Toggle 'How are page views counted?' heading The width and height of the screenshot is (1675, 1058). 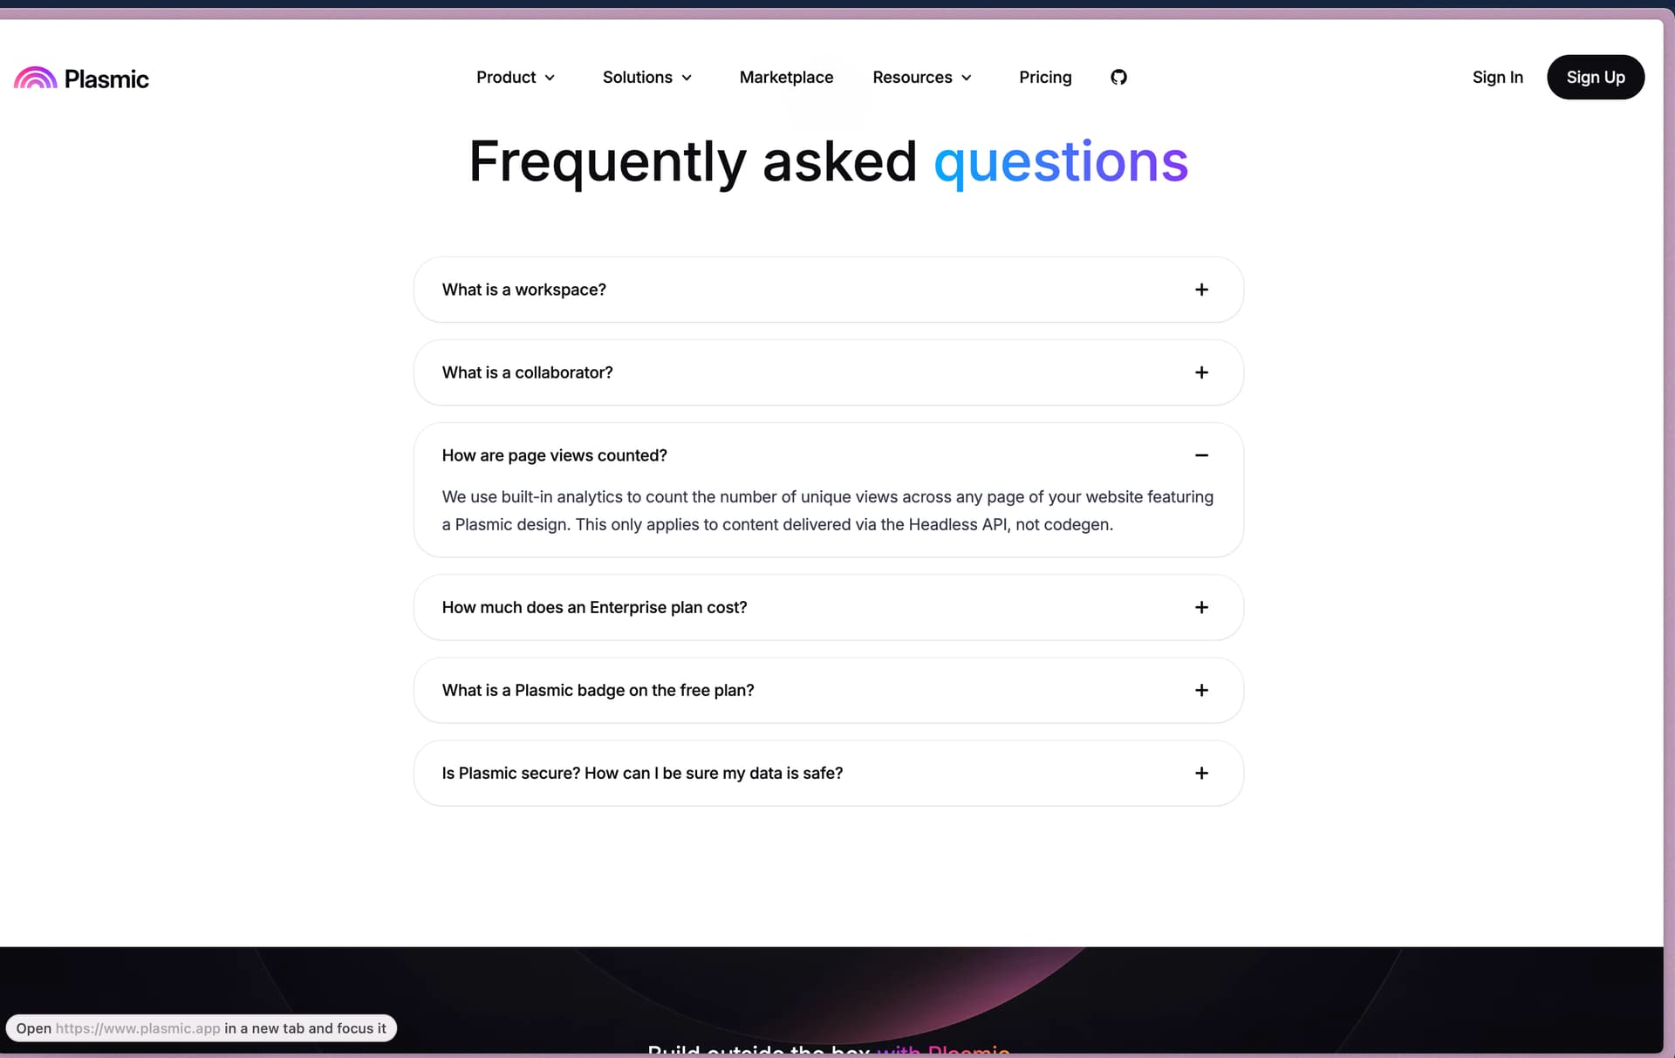coord(554,455)
